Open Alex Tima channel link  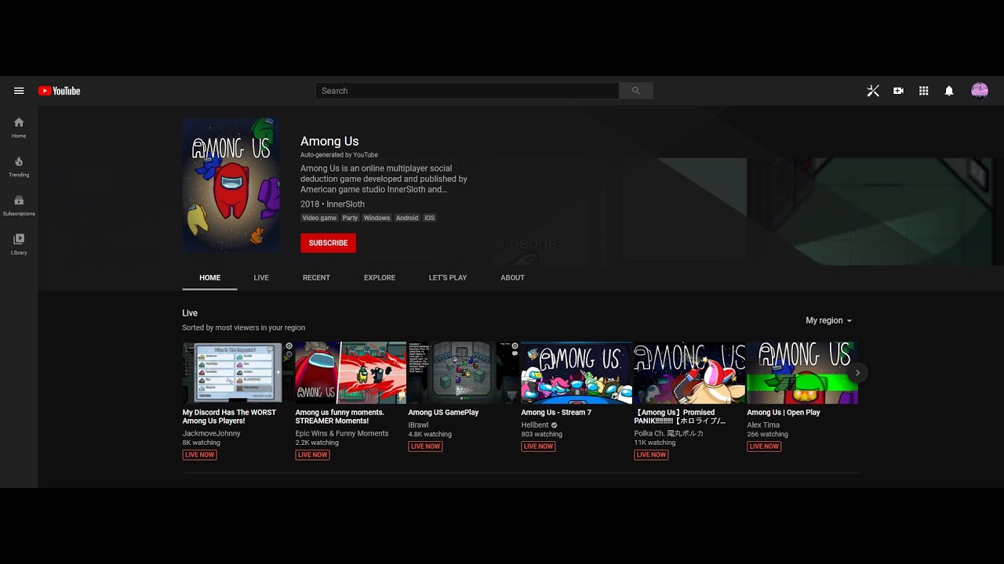pyautogui.click(x=763, y=425)
